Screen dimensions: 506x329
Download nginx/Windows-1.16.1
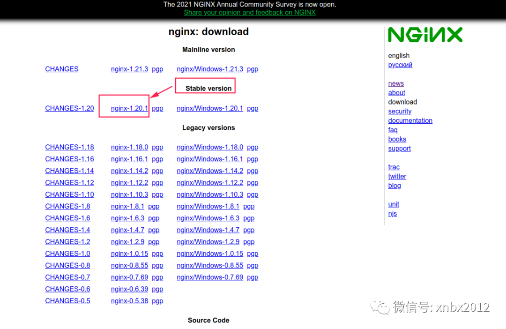(x=210, y=159)
